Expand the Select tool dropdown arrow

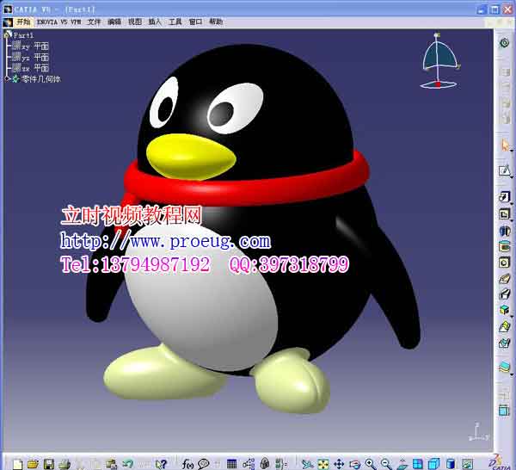click(x=512, y=150)
